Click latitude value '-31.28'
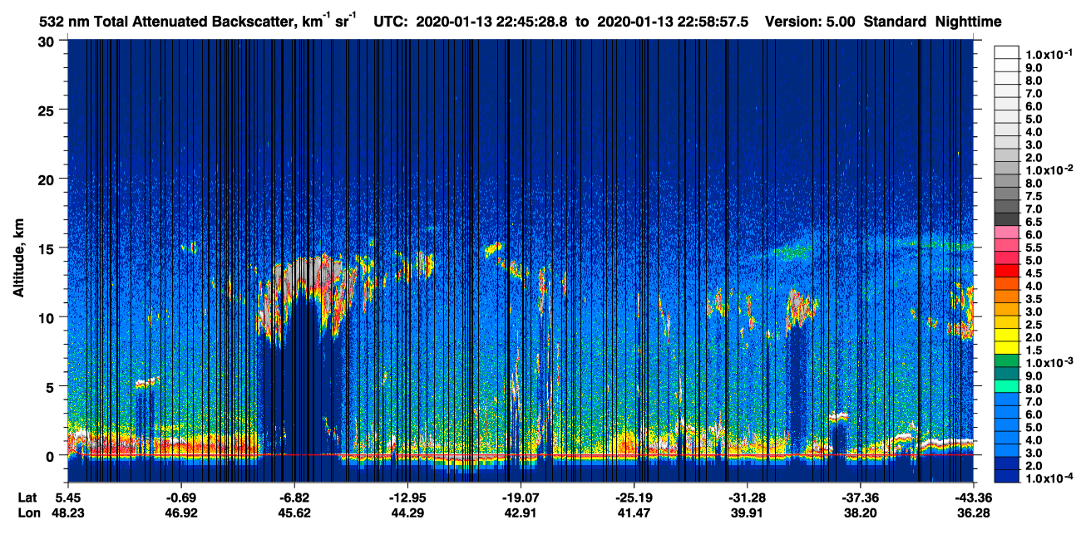 747,498
